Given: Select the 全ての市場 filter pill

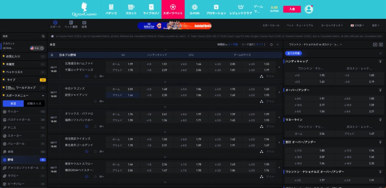Looking at the screenshot, I should [294, 53].
